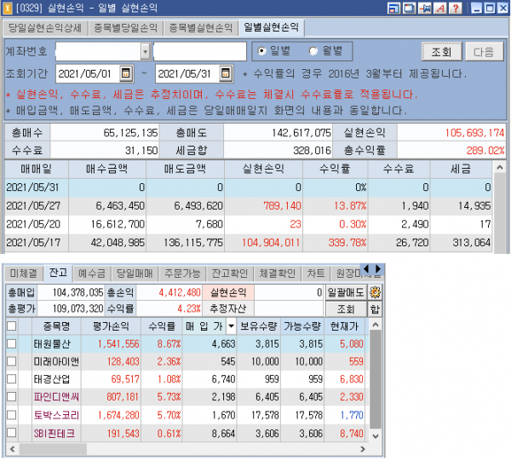Screen dimensions: 511x461
Task: Click the 매매일 column header
Action: tap(36, 169)
